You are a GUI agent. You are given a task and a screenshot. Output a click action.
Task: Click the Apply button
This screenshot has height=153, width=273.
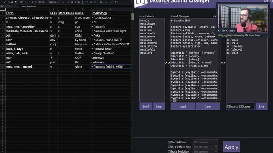click(x=231, y=147)
